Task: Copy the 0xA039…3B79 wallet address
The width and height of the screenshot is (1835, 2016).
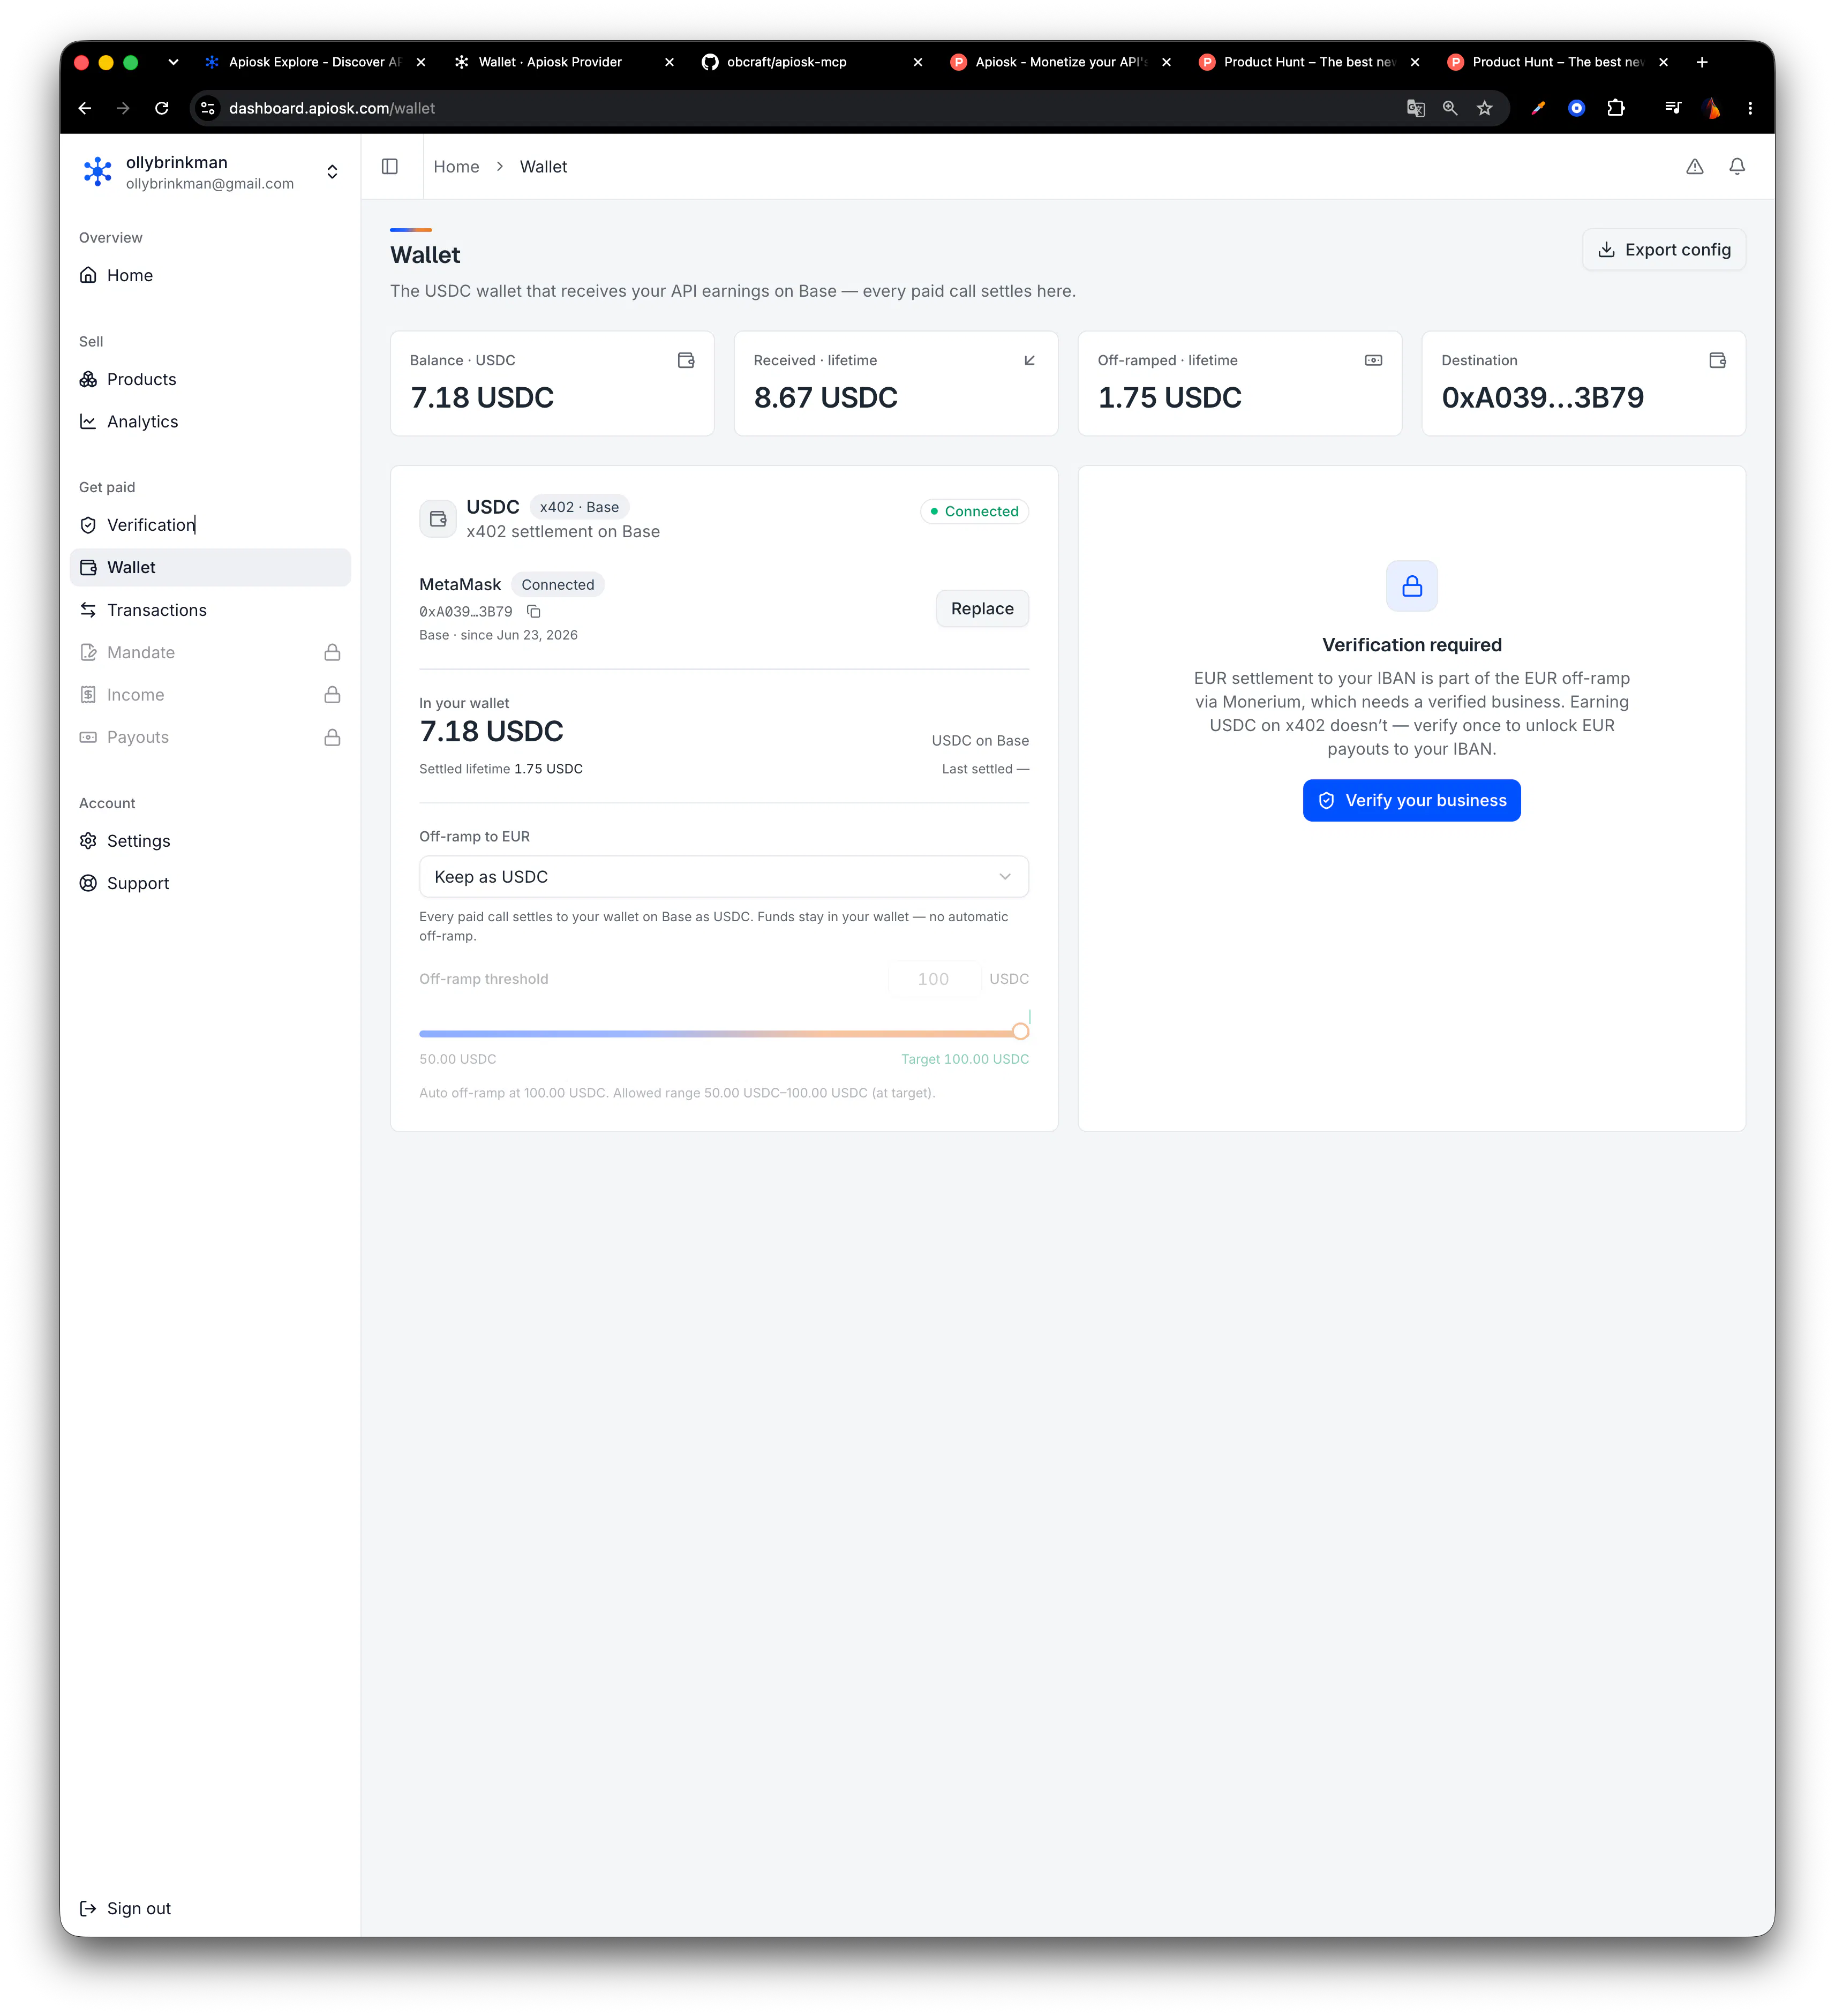Action: click(534, 611)
